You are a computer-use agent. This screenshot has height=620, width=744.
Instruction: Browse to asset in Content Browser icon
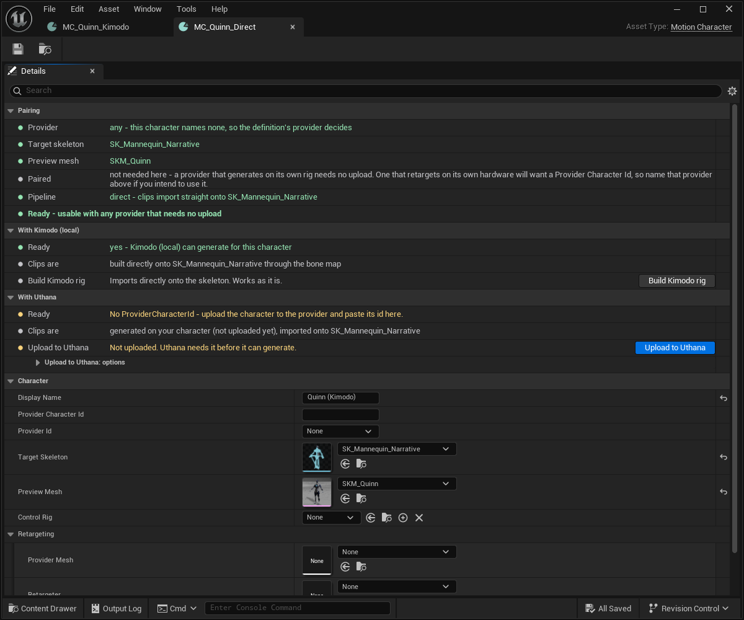pos(45,49)
